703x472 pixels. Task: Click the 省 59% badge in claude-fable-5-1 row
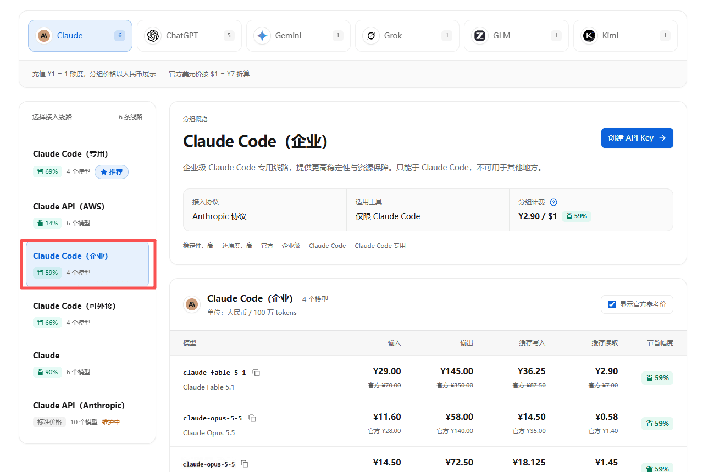[657, 378]
